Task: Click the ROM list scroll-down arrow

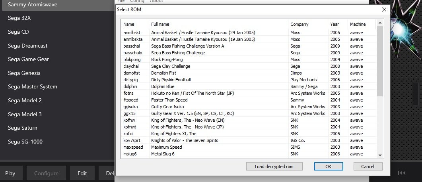Action: [x=380, y=155]
